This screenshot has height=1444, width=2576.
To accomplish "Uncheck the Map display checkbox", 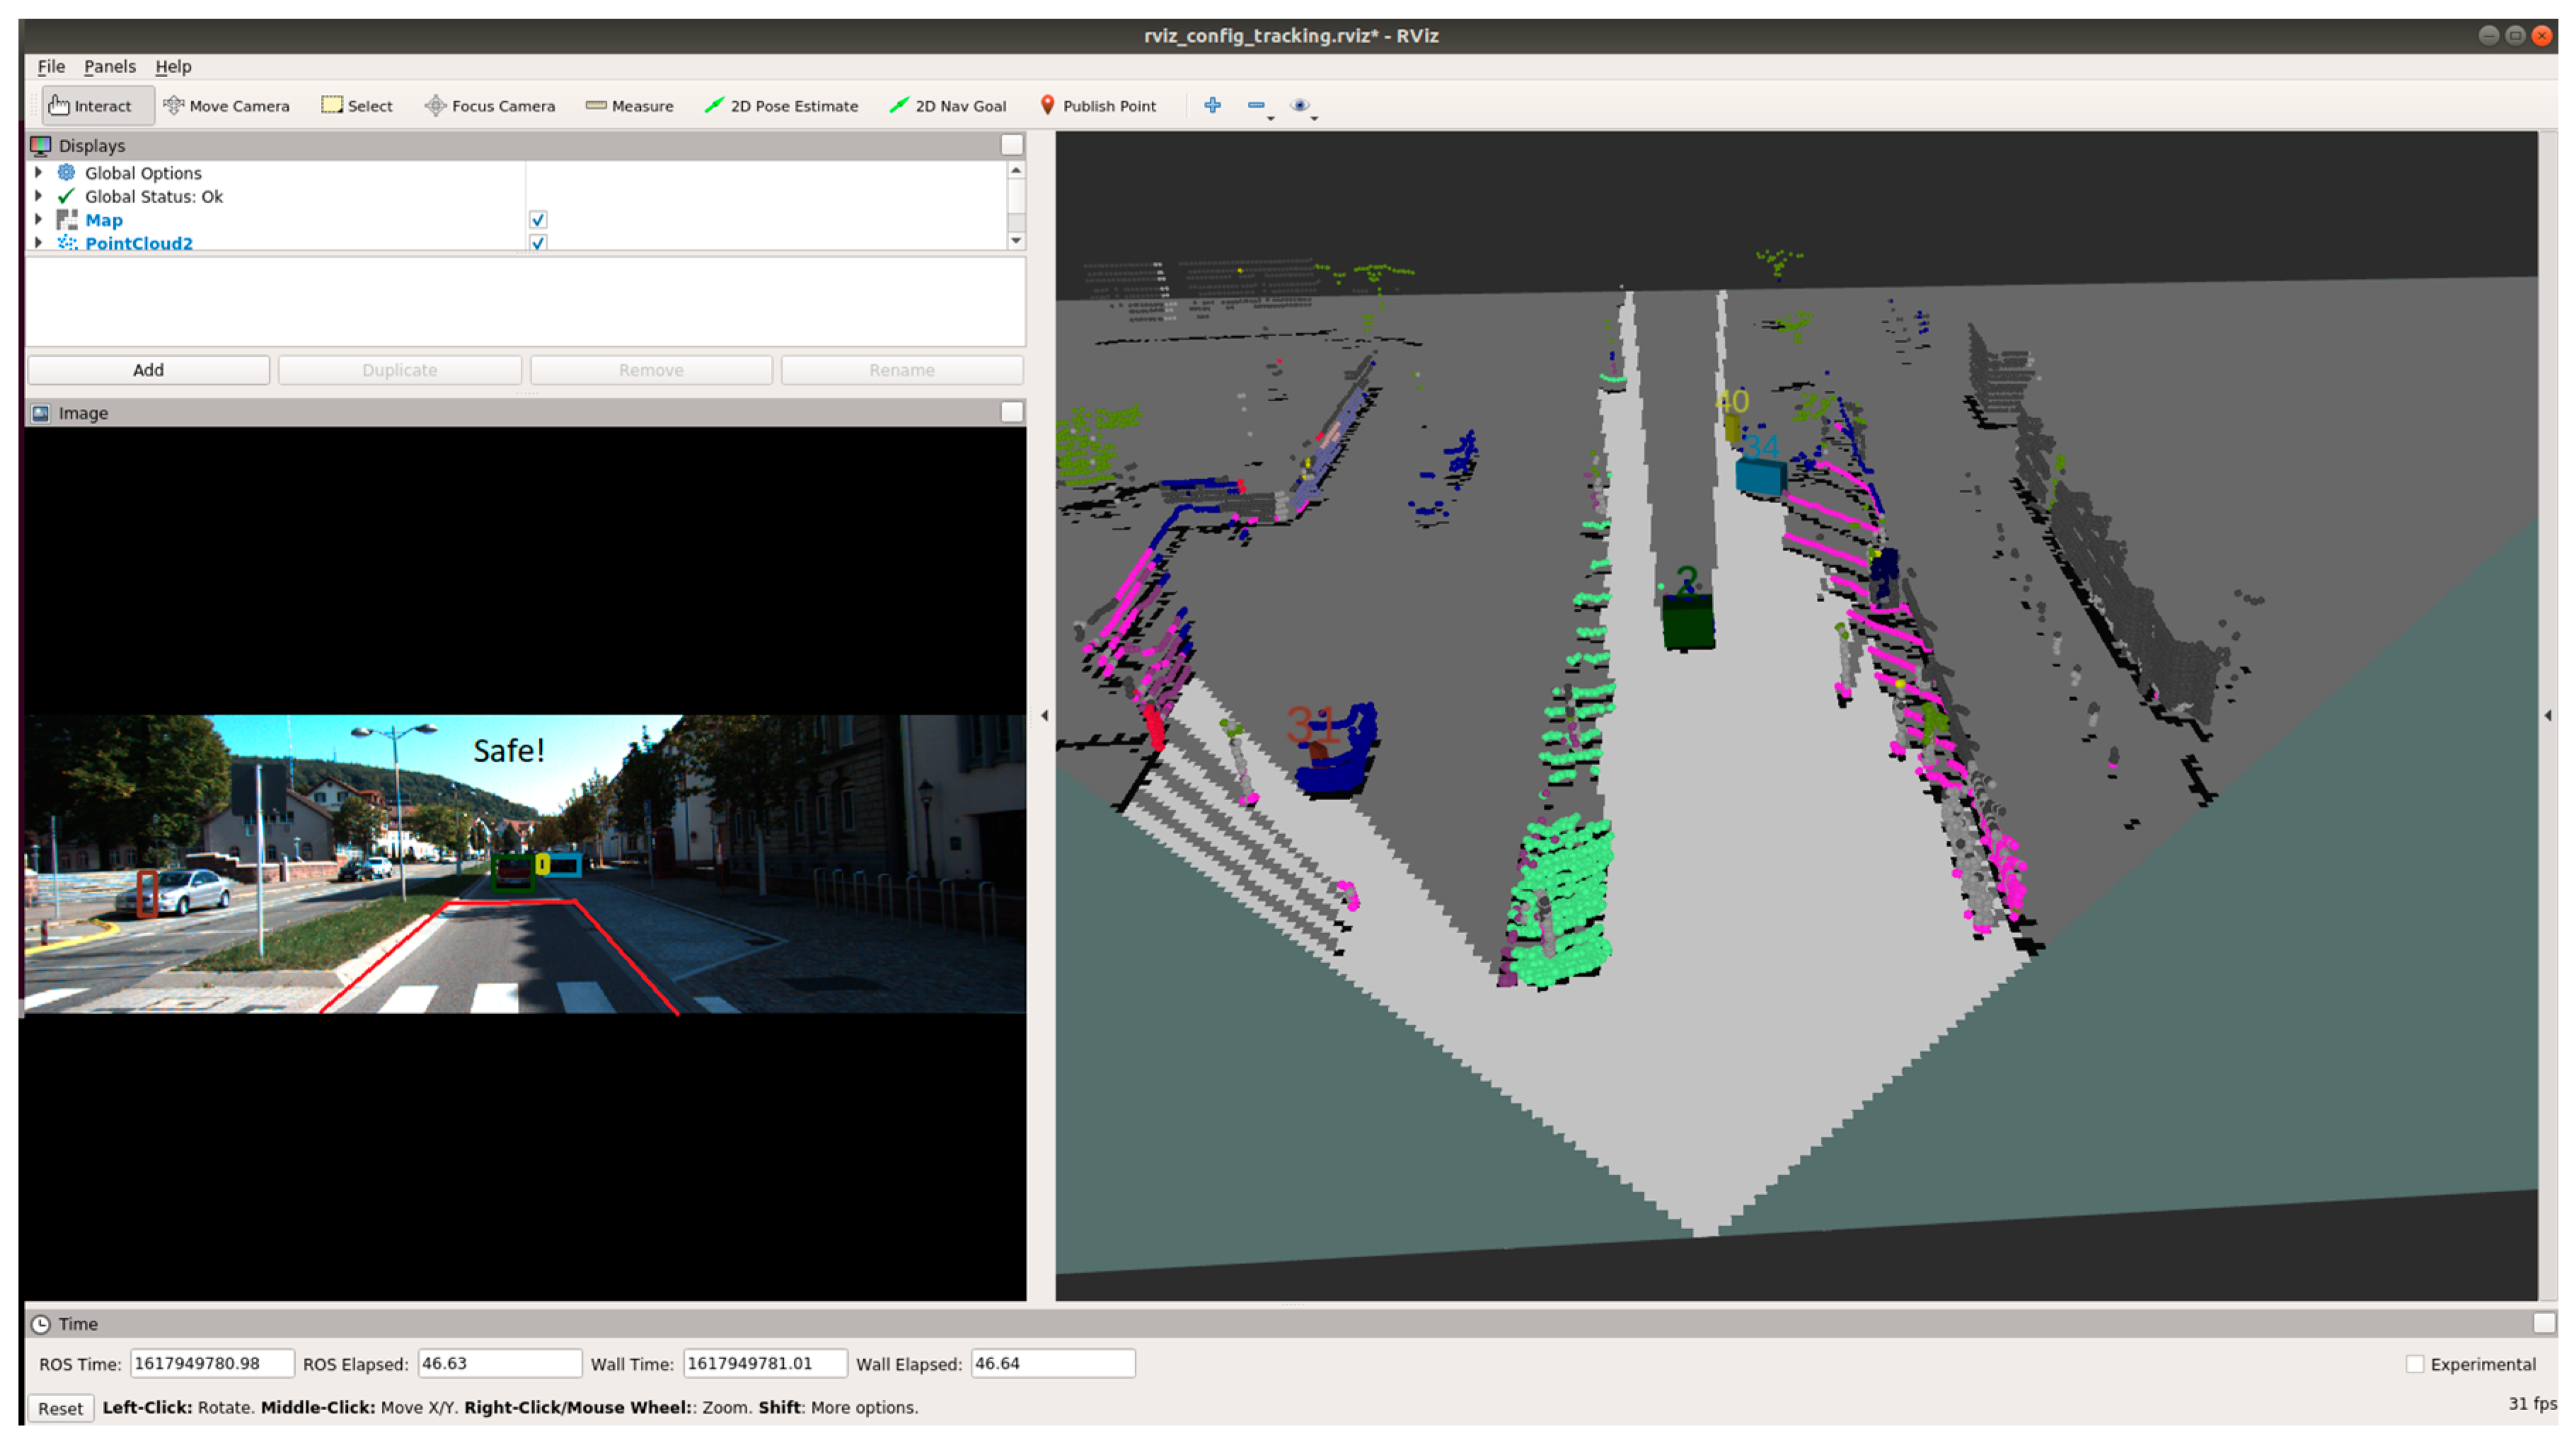I will point(538,220).
